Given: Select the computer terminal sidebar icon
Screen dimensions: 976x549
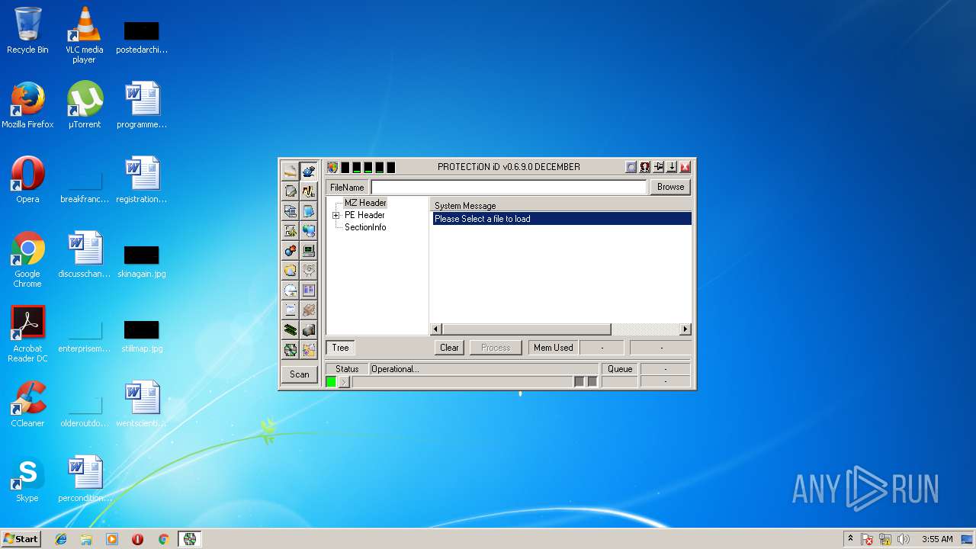Looking at the screenshot, I should [x=309, y=250].
